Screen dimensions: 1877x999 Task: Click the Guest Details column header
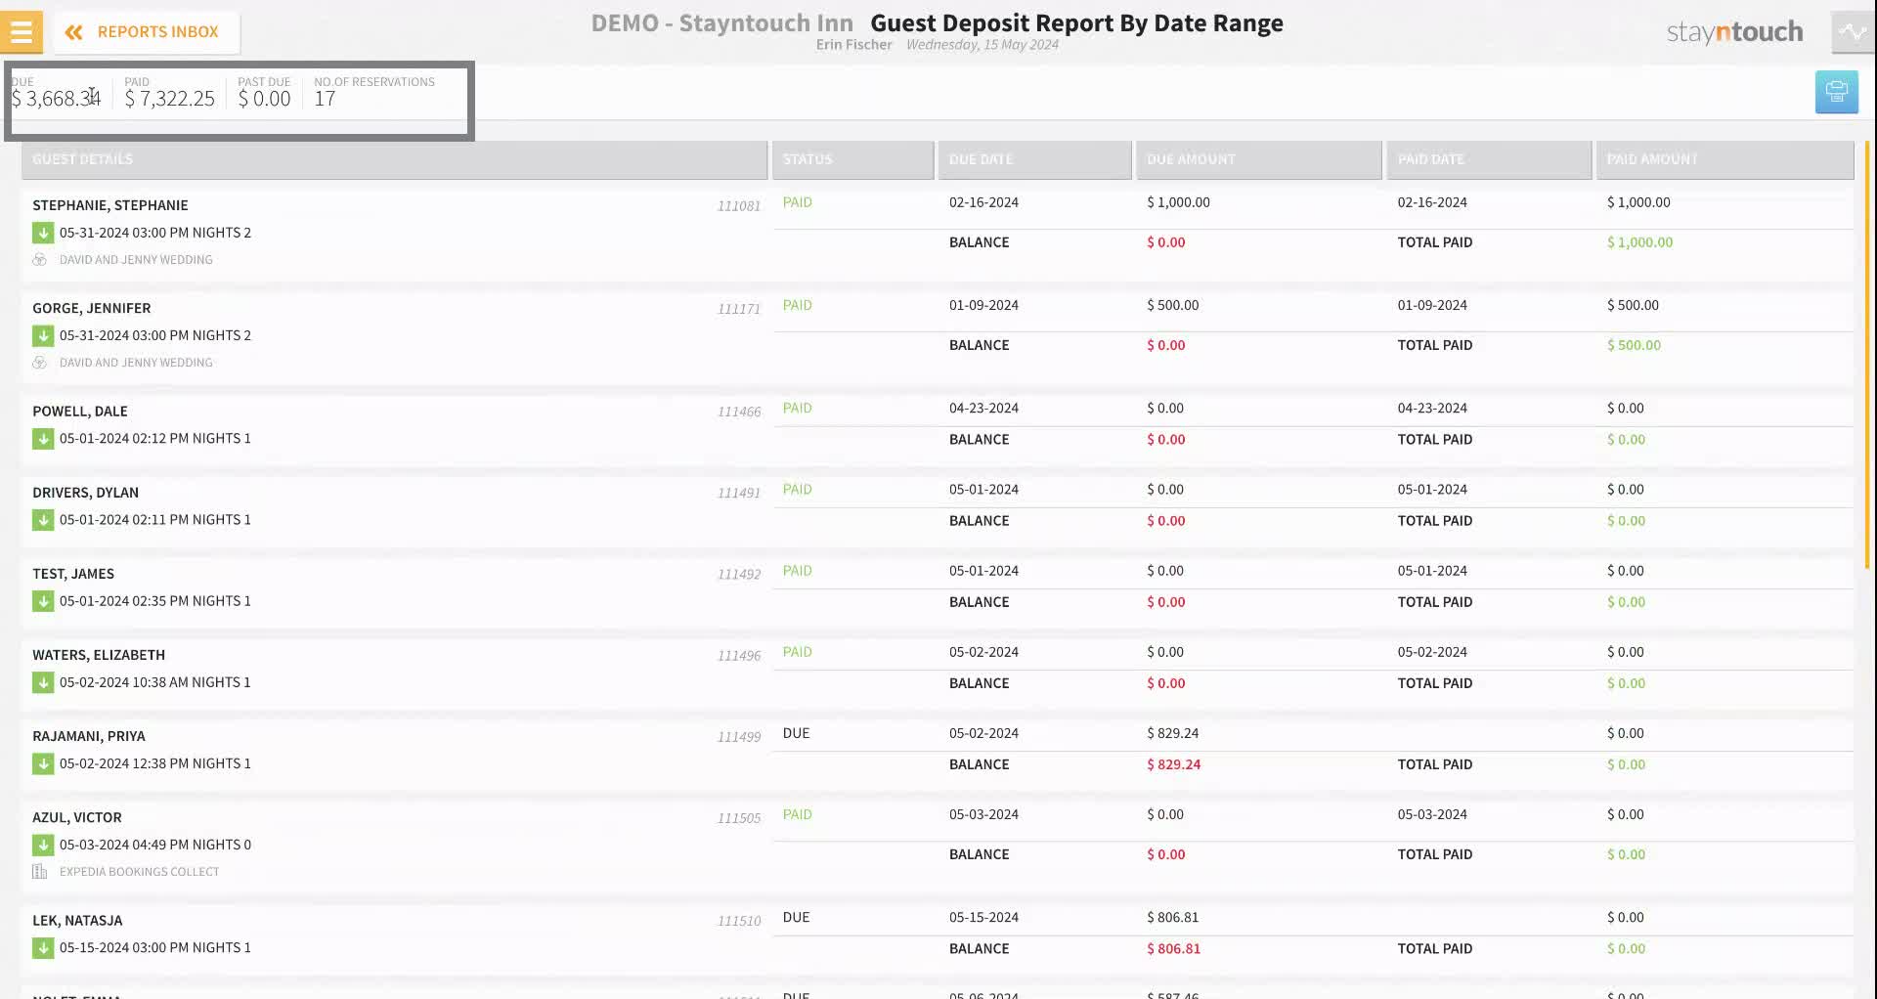coord(394,159)
